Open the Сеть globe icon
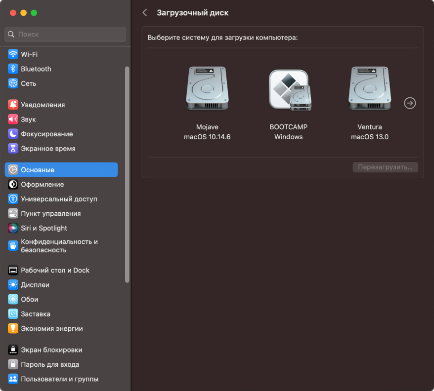434x391 pixels. 13,83
